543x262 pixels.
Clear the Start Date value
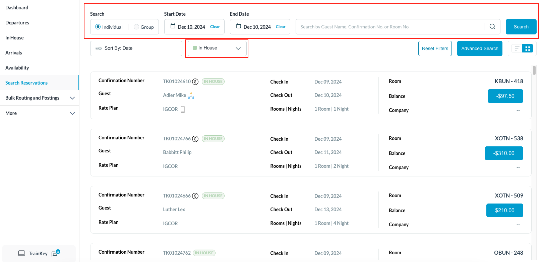[215, 27]
